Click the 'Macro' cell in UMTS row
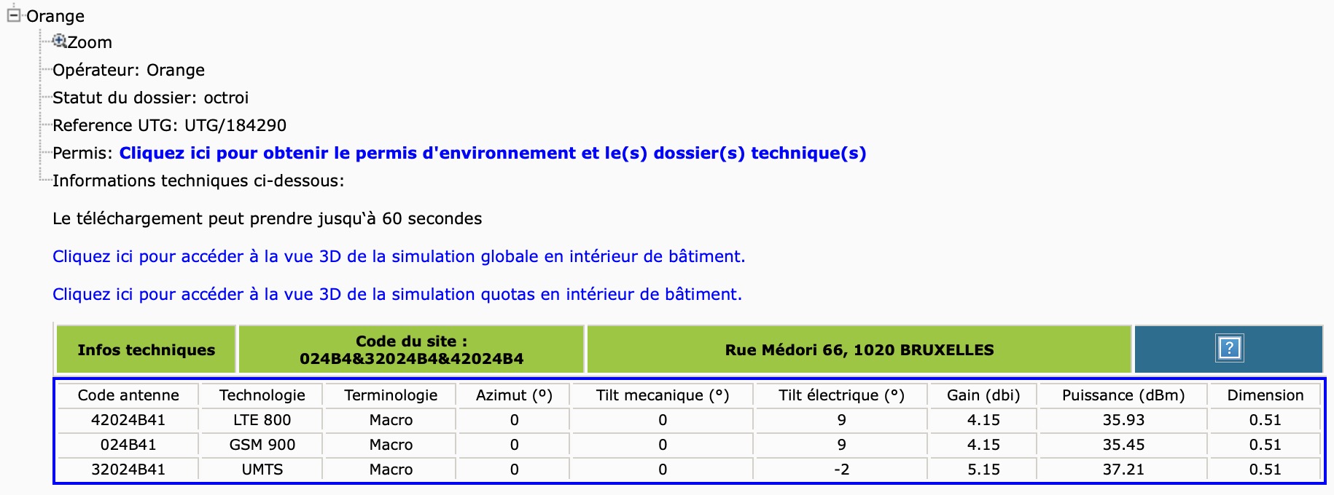Screen dimensions: 1334x495 point(391,470)
